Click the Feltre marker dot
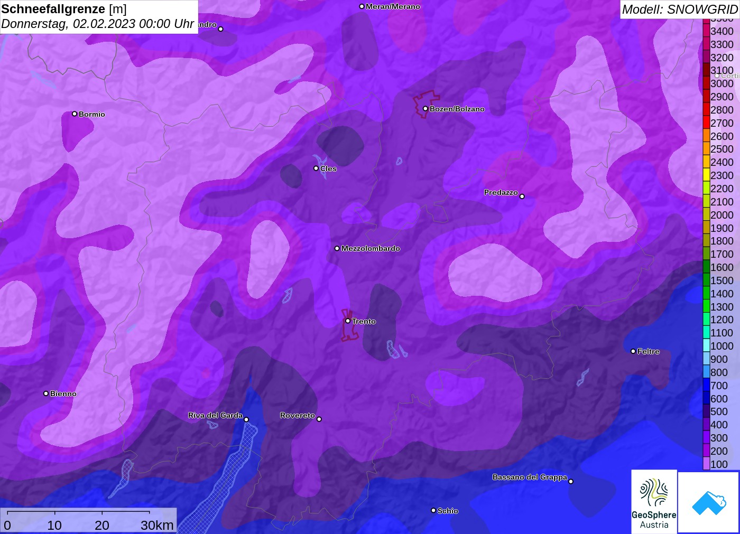Viewport: 740px width, 534px height. click(633, 351)
